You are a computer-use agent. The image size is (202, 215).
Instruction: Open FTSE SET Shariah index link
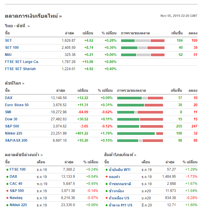(20, 69)
